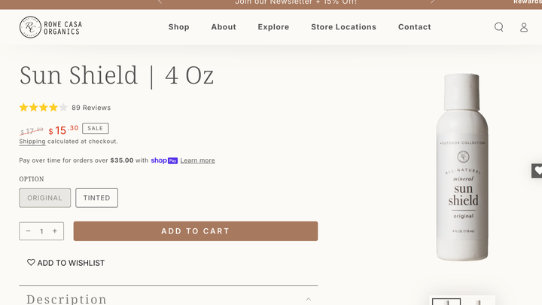Viewport: 542px width, 305px height.
Task: Click the quantity number field
Action: pyautogui.click(x=41, y=231)
